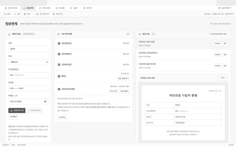Click the 3/5 progress badge

(128, 34)
